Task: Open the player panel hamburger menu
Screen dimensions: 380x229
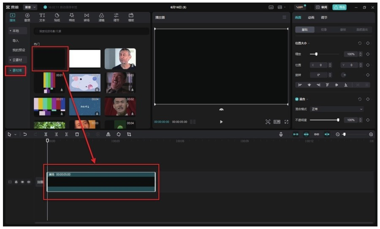Action: pos(284,17)
